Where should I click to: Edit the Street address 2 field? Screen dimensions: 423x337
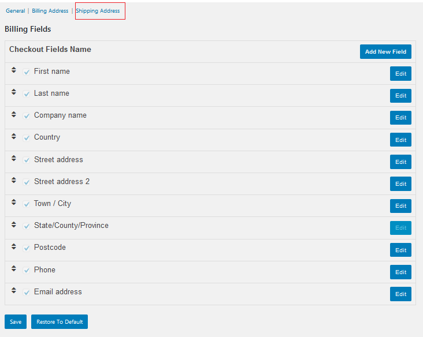[400, 184]
